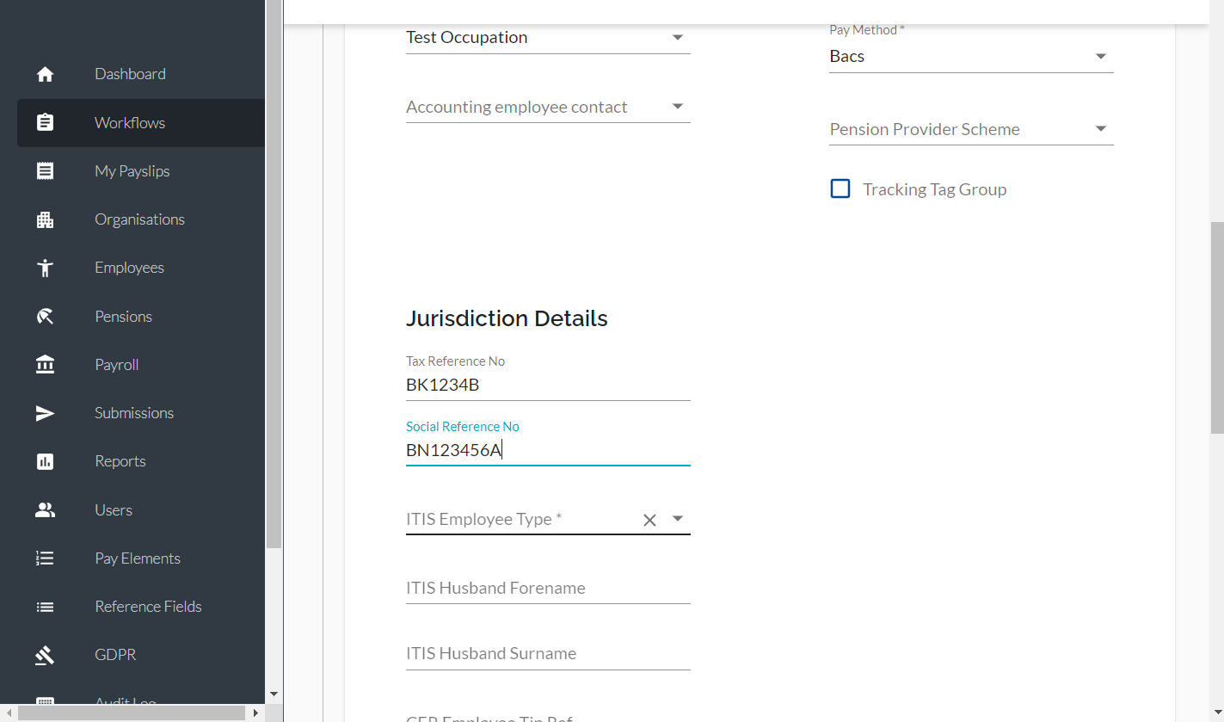
Task: Click the Payroll bank icon
Action: click(46, 365)
